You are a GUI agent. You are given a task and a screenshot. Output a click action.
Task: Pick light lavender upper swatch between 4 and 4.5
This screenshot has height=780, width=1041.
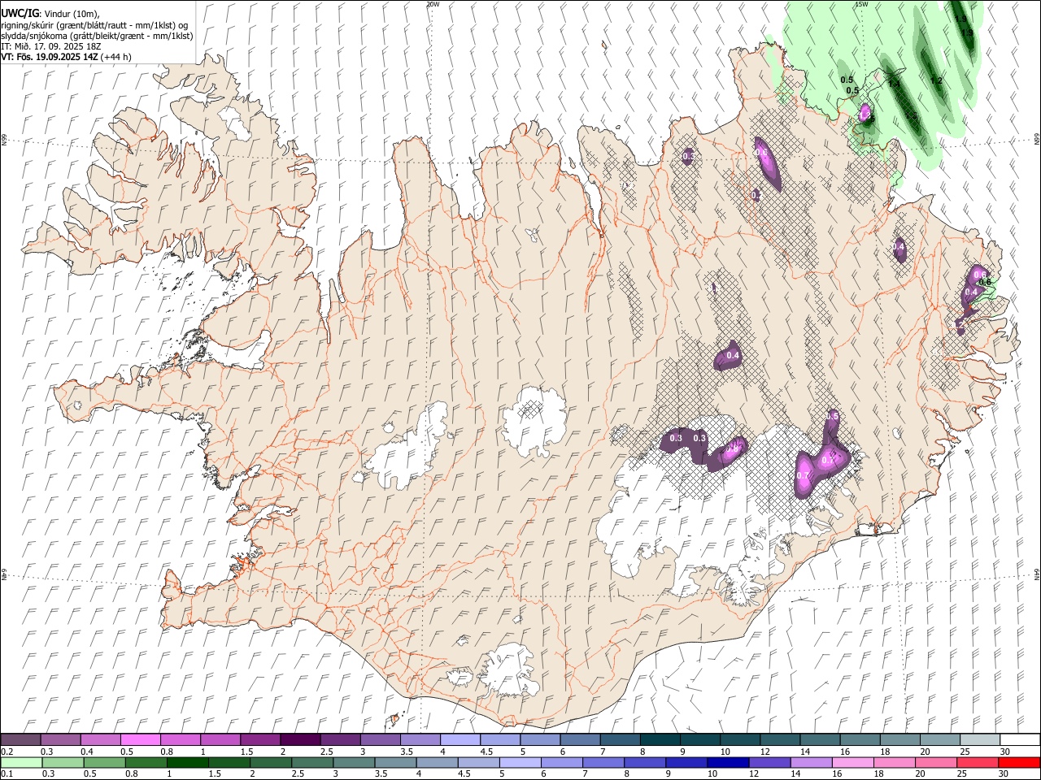(x=460, y=740)
